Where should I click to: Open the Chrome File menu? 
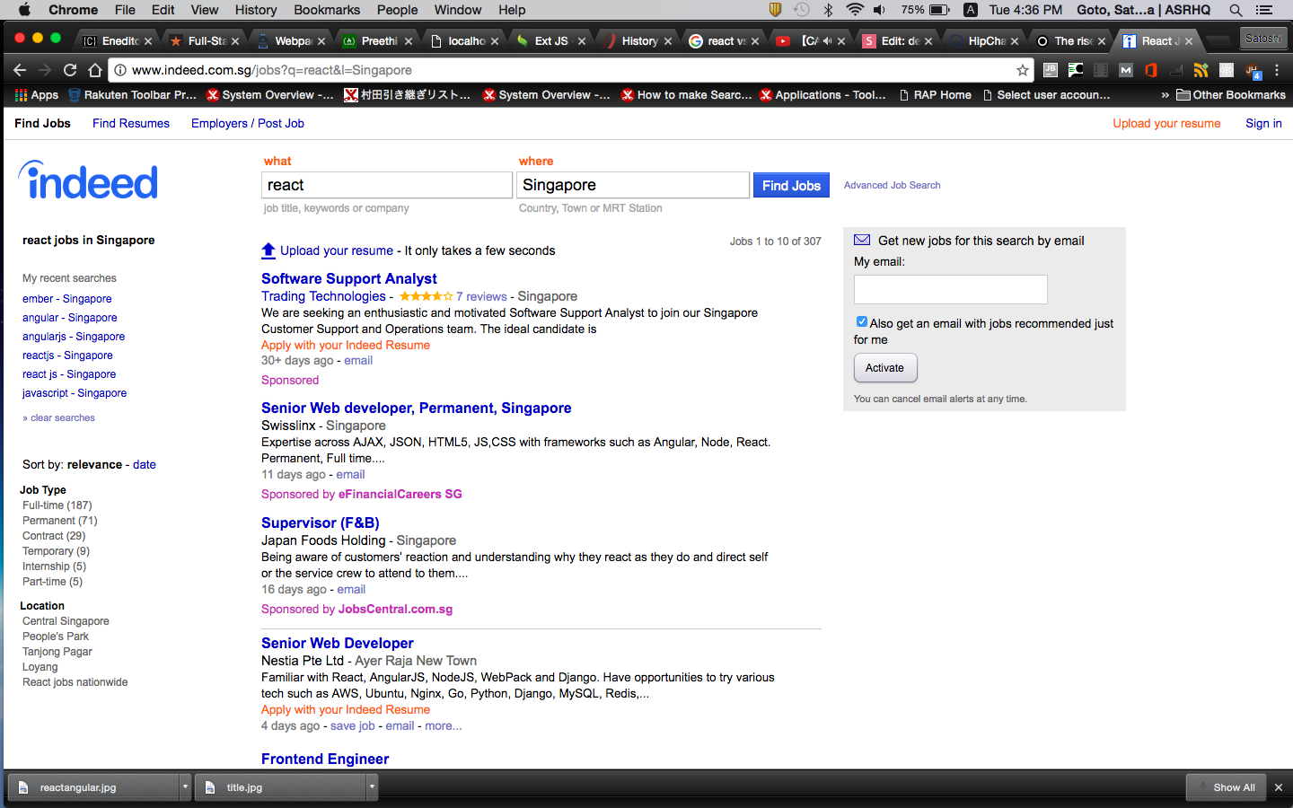tap(125, 10)
